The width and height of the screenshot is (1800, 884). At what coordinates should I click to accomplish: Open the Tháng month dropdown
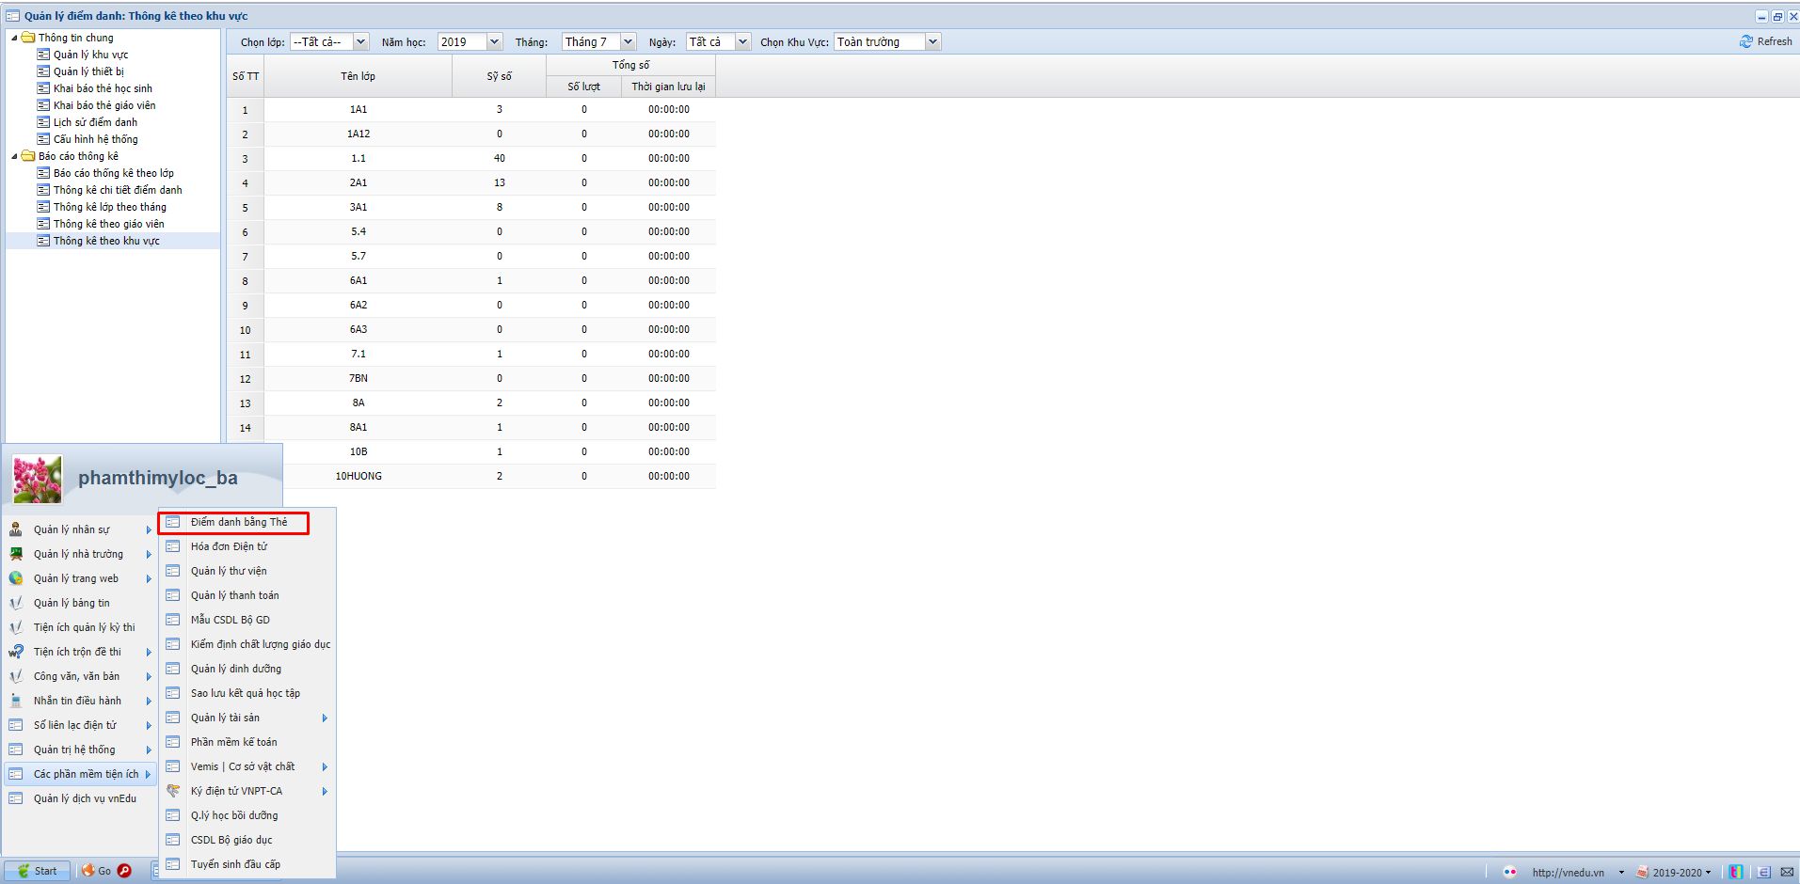click(628, 41)
